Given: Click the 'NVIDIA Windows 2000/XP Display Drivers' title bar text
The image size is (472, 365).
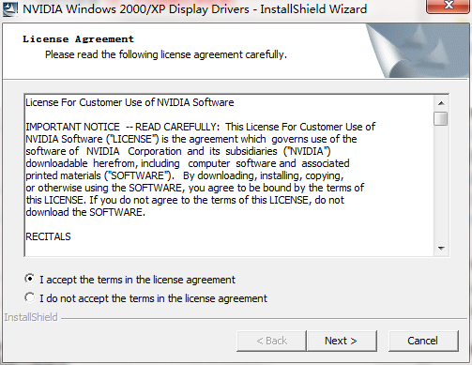Looking at the screenshot, I should point(136,9).
